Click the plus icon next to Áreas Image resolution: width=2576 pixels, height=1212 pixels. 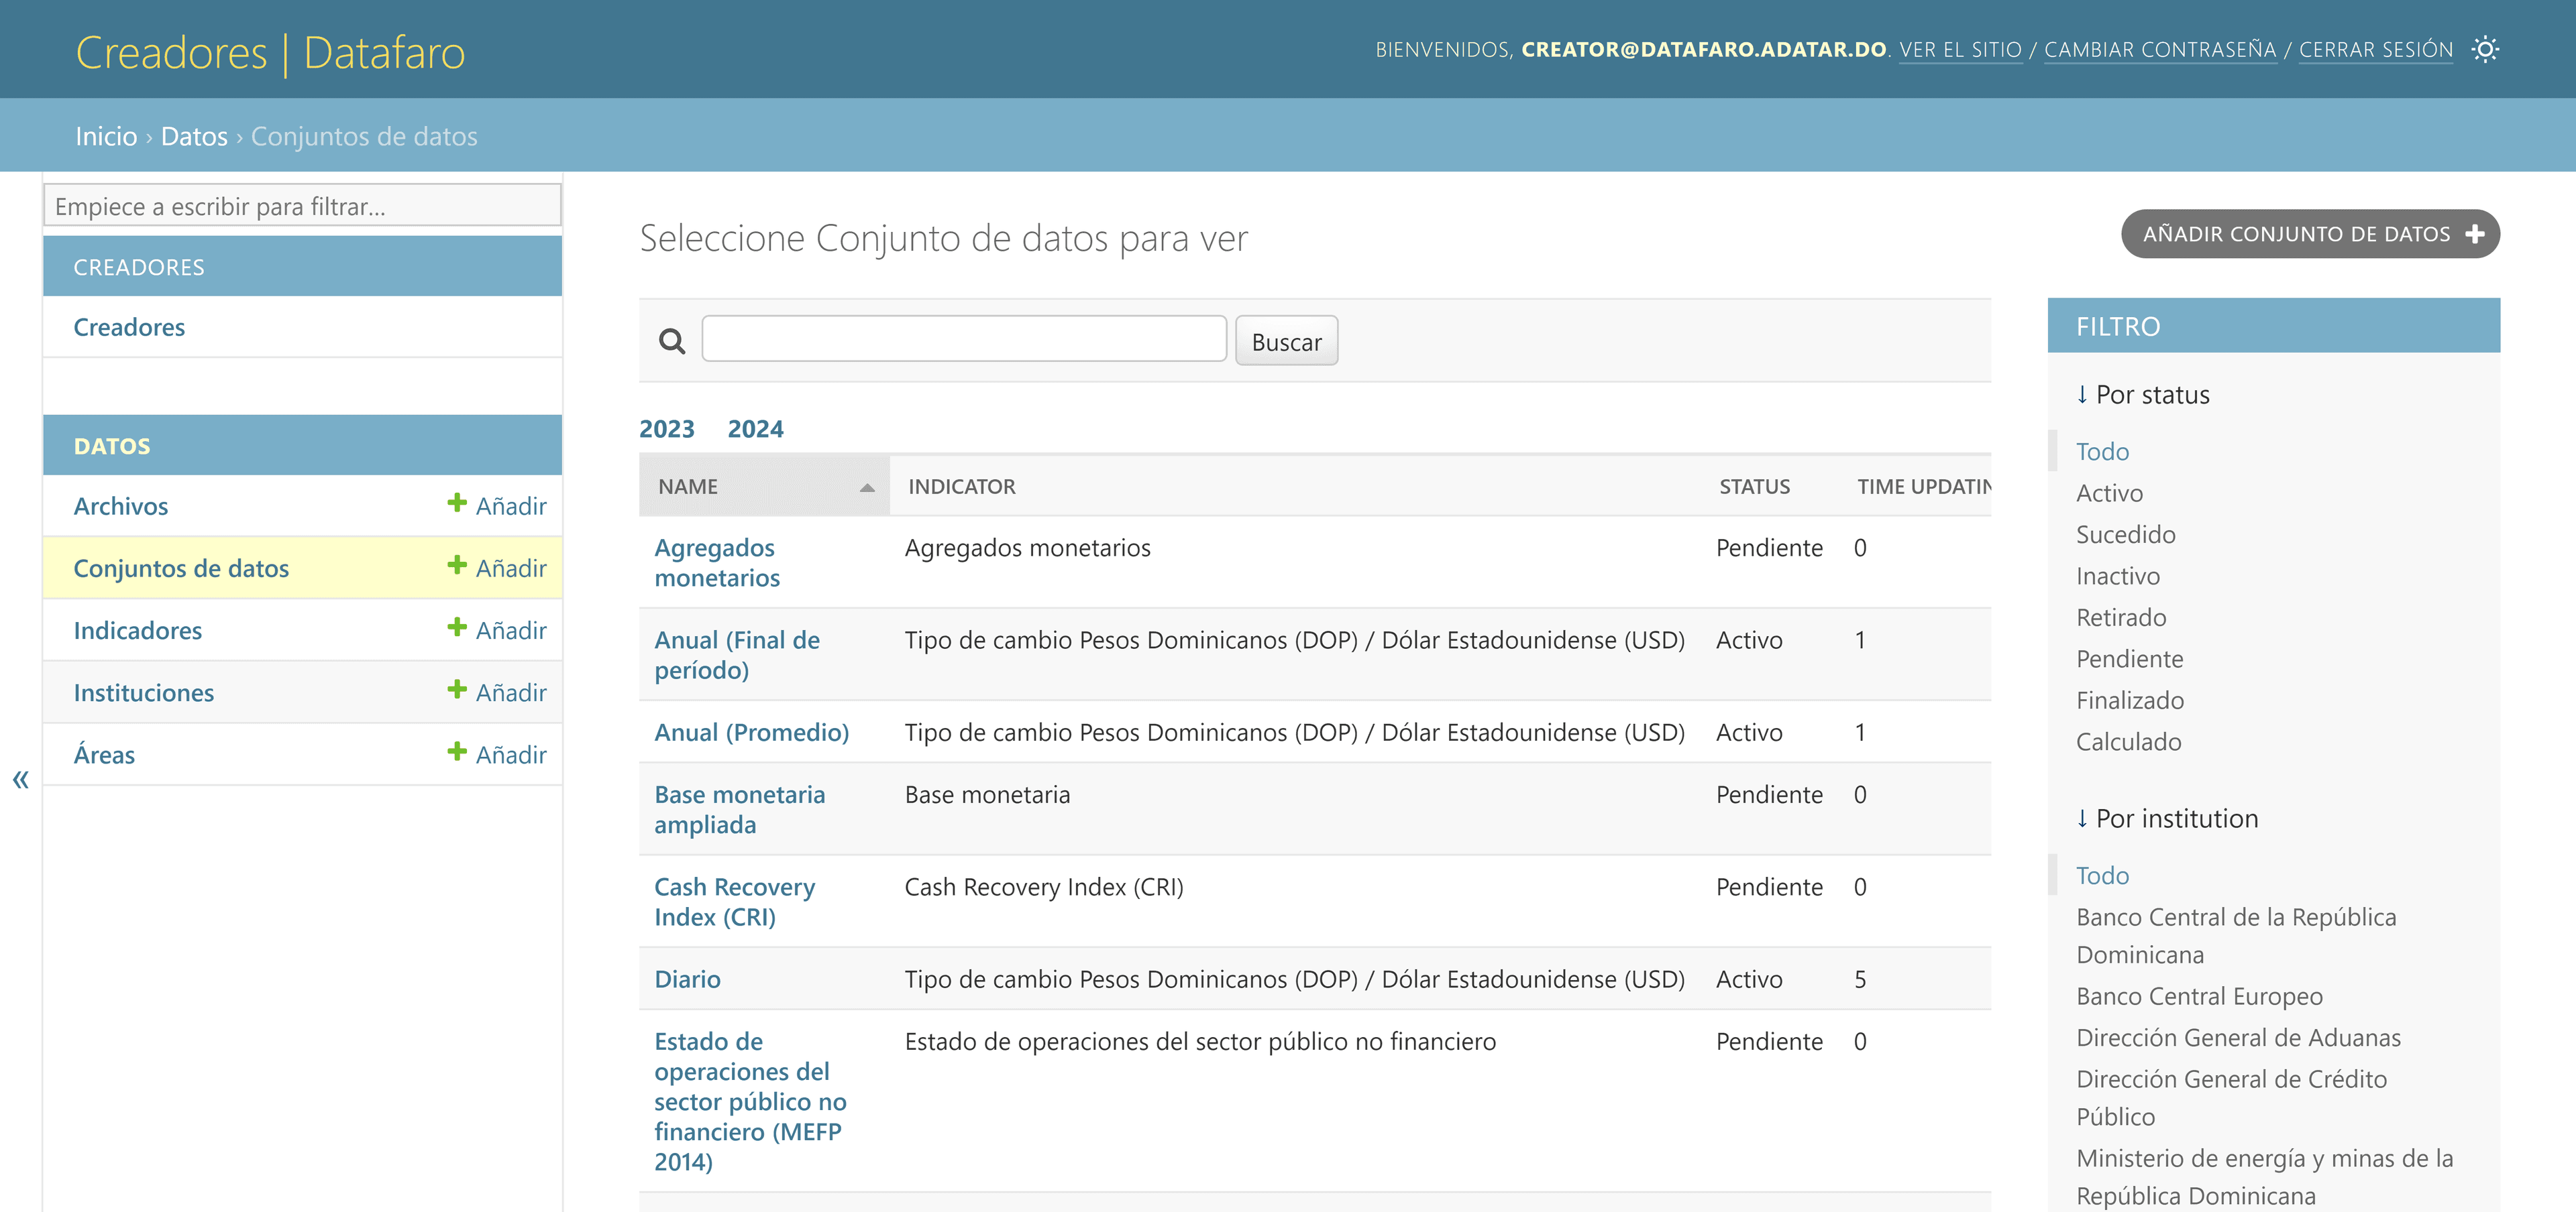[x=457, y=751]
